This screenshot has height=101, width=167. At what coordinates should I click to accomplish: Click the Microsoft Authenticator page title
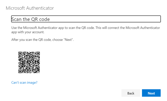(x=30, y=8)
